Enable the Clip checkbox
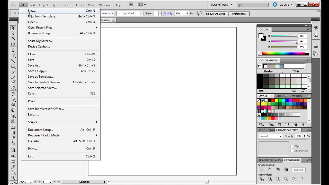This screenshot has height=185, width=329. tap(292, 146)
